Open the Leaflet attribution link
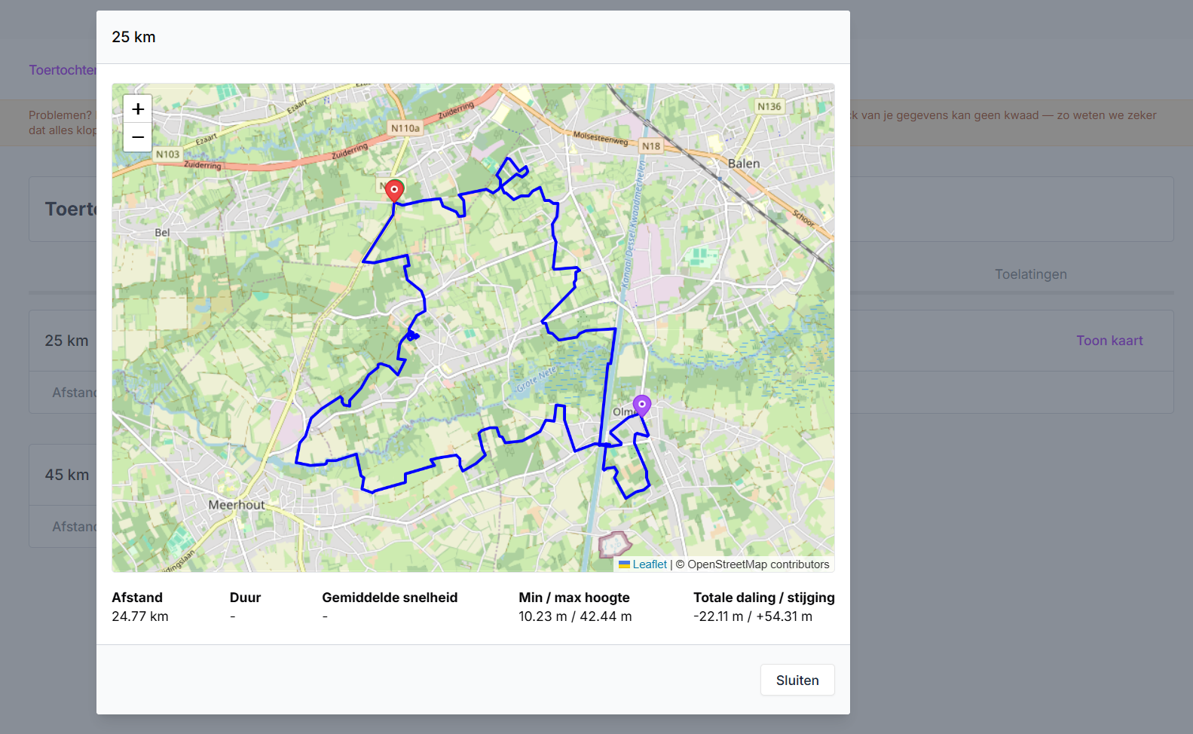The image size is (1193, 734). (649, 564)
